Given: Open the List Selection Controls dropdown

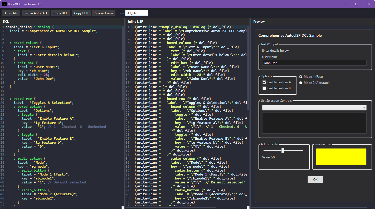Looking at the screenshot, I should (314, 107).
